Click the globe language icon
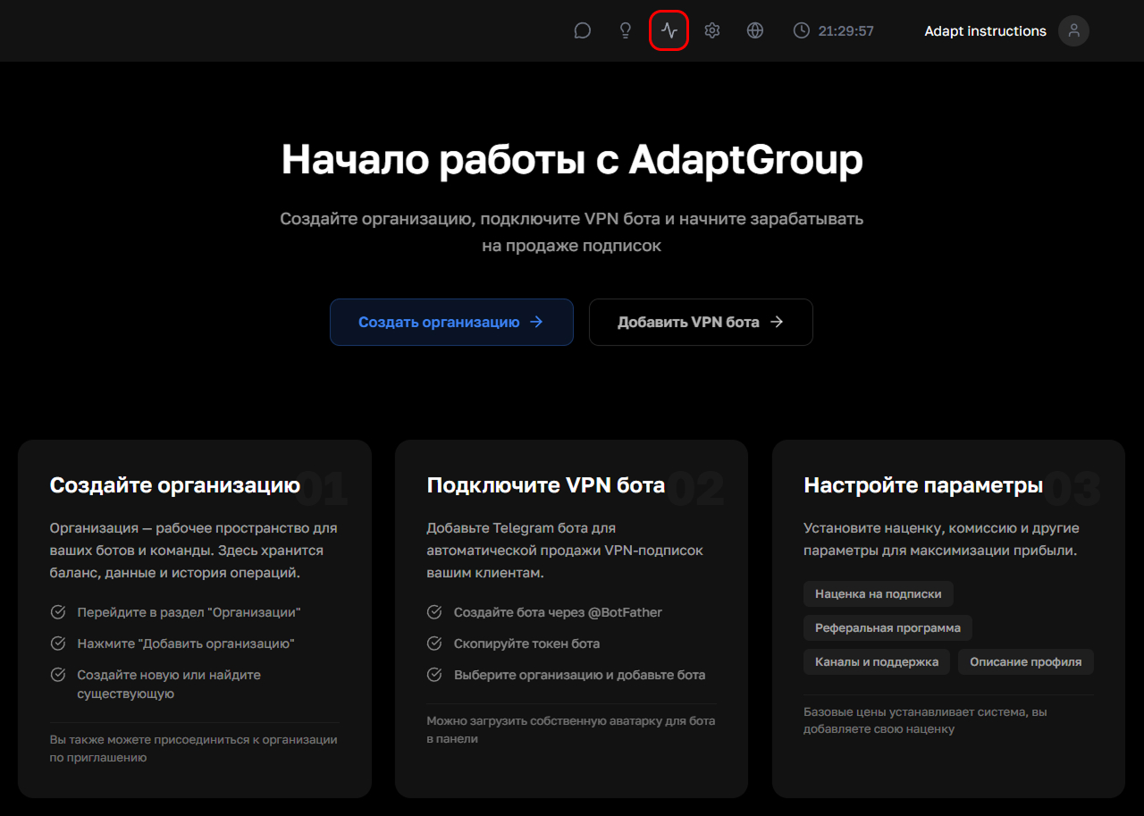1144x816 pixels. 755,31
